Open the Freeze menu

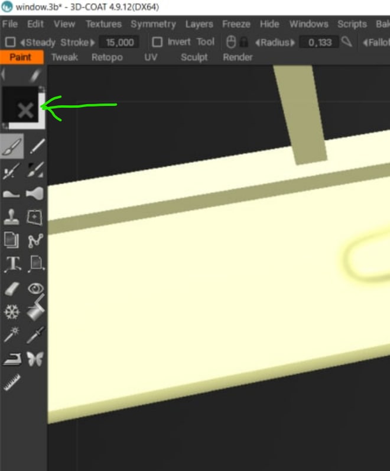236,24
